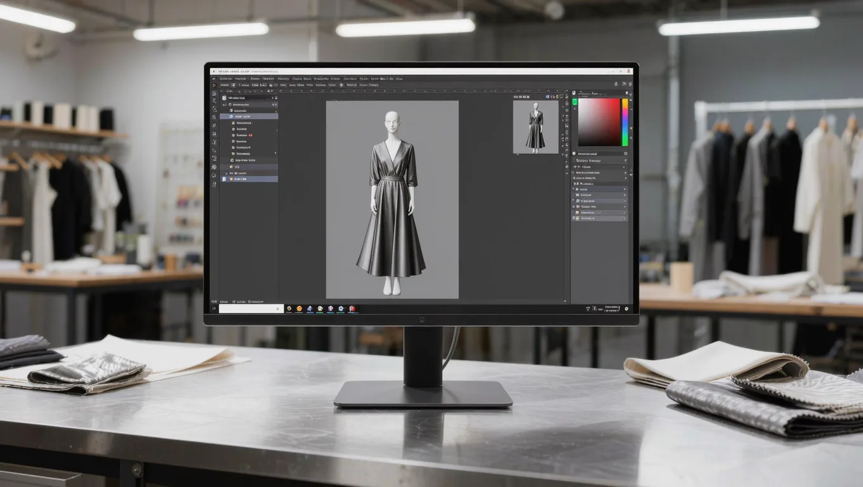Click the round icon at the taskbar's far right
863x487 pixels.
pos(626,309)
